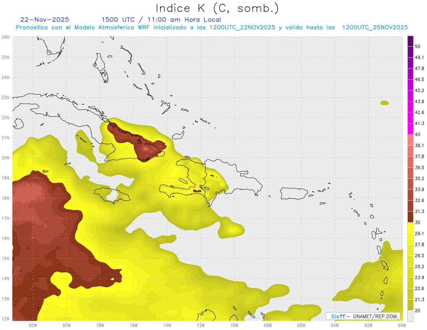Select the latitude label "18N"
The image size is (427, 330).
click(5, 198)
